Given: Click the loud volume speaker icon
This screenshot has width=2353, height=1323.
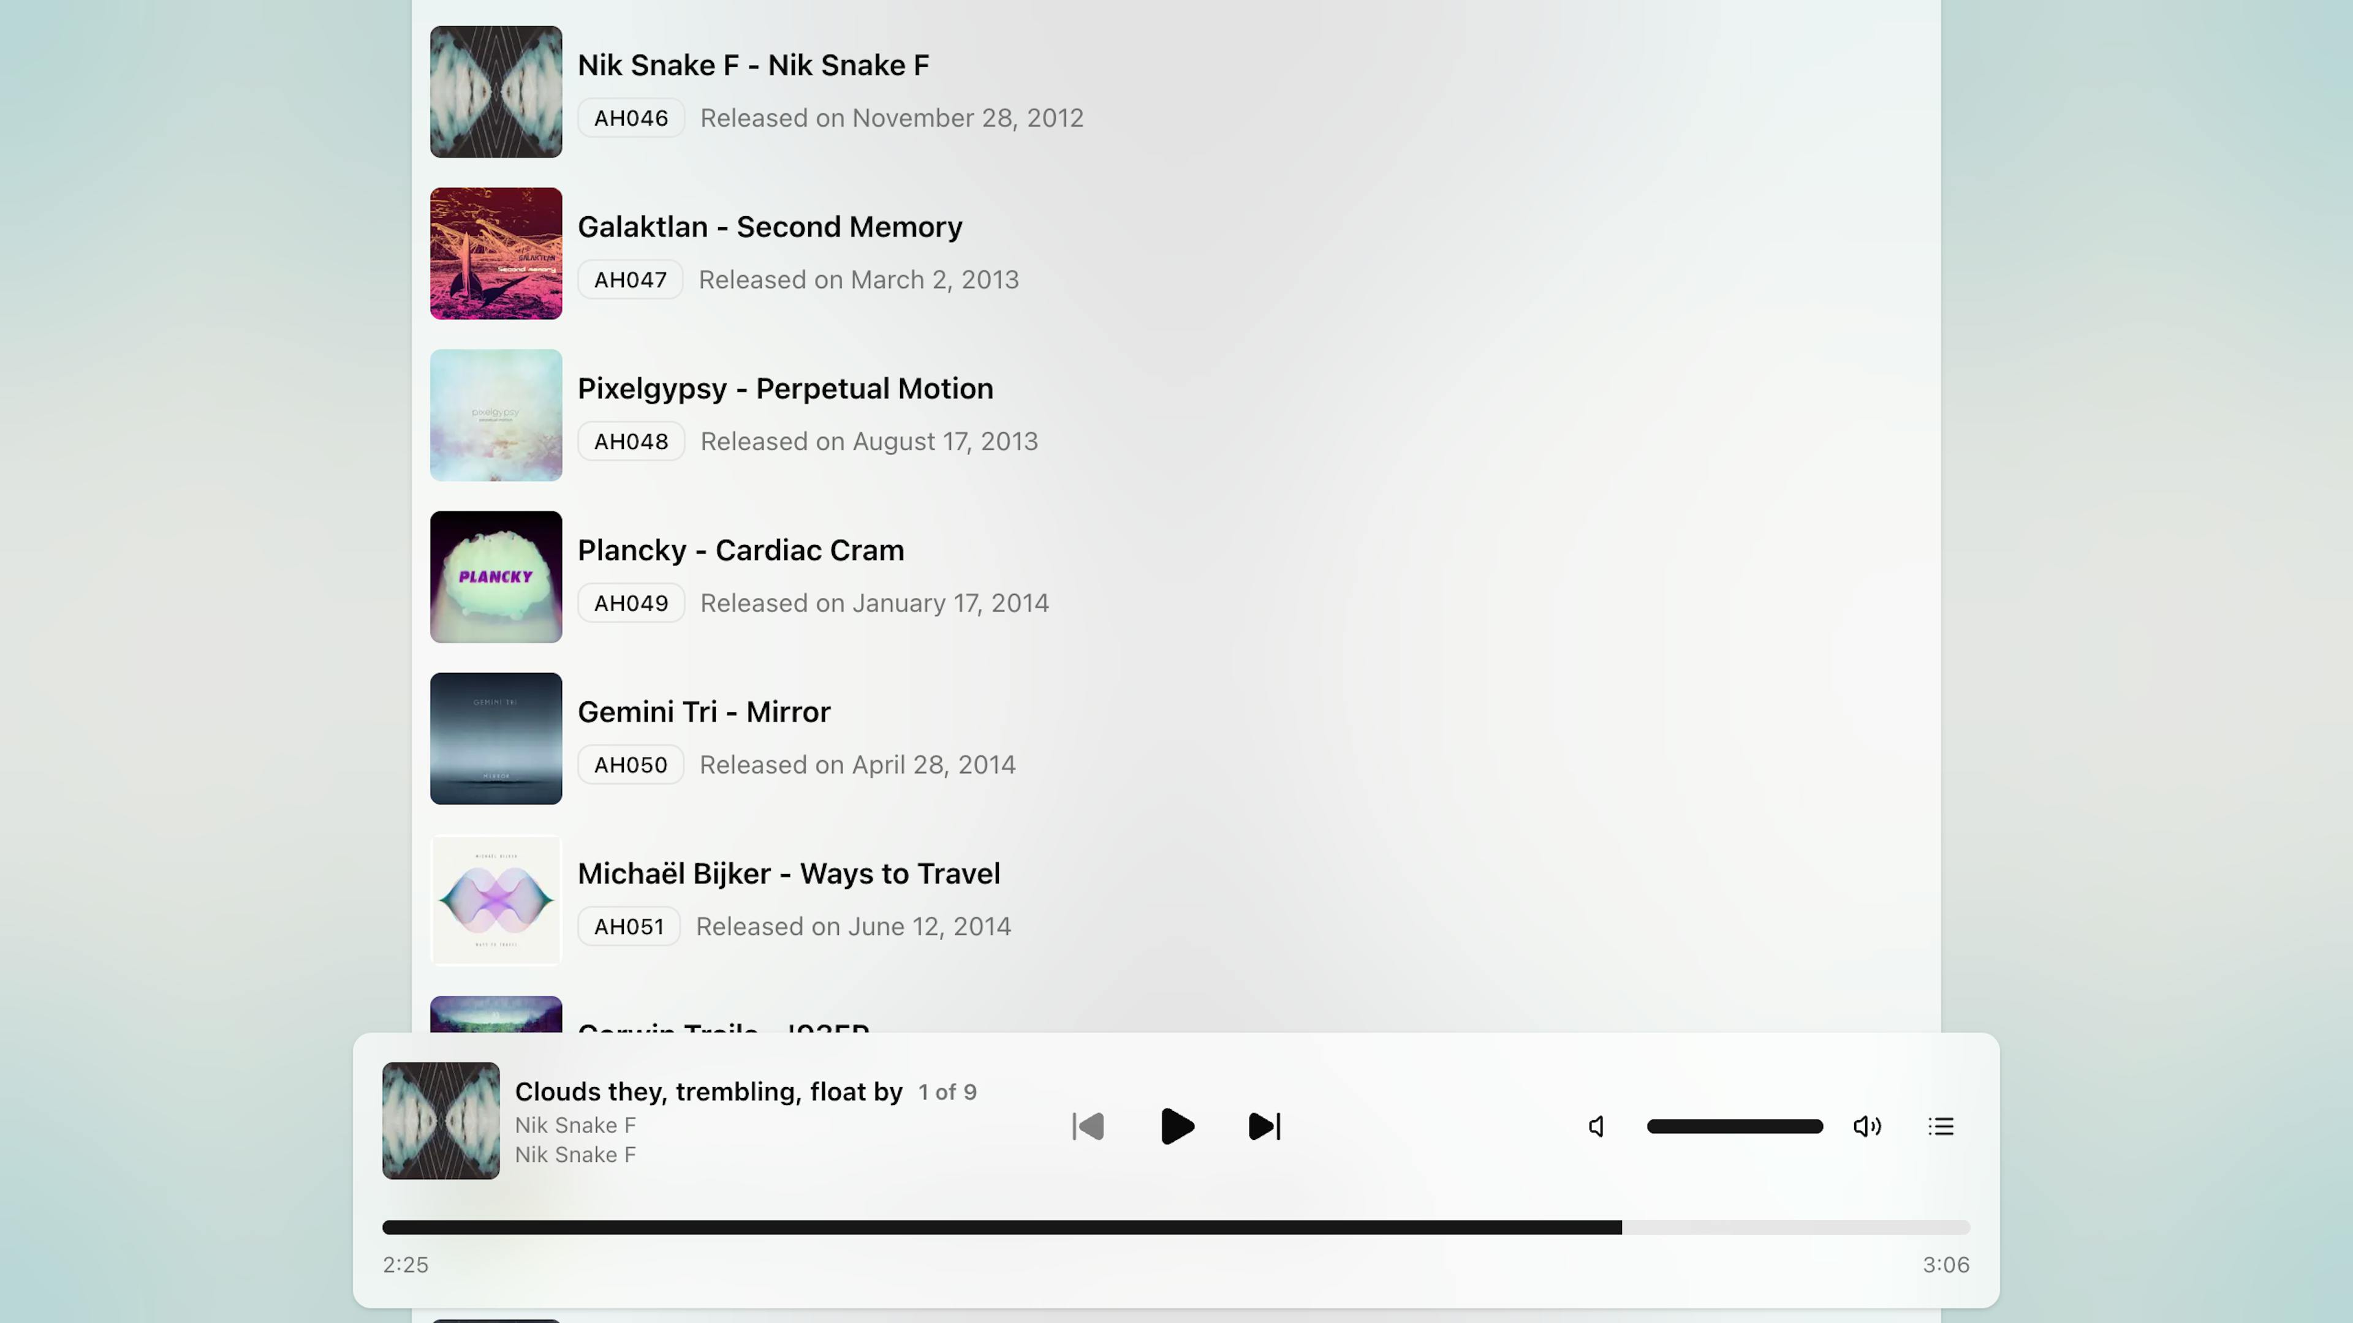Looking at the screenshot, I should click(1866, 1126).
